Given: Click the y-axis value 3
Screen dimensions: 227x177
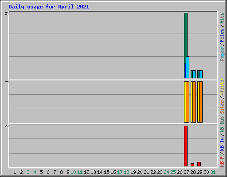Looking at the screenshot, I should pos(7,126).
